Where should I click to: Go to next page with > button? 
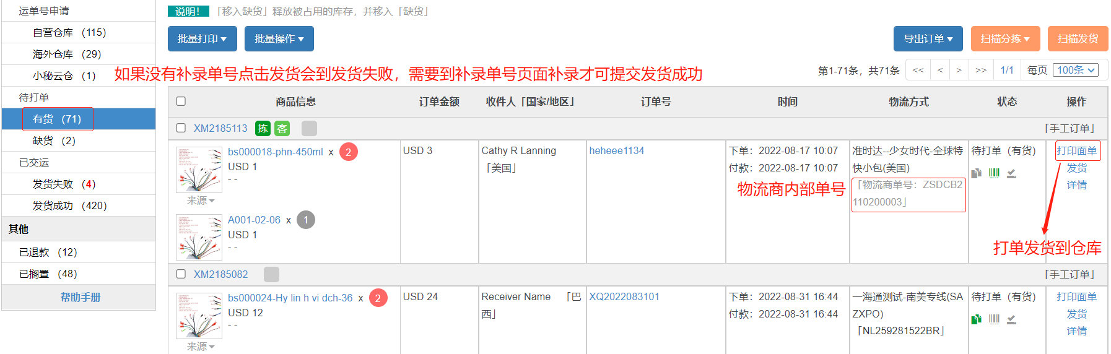[959, 70]
